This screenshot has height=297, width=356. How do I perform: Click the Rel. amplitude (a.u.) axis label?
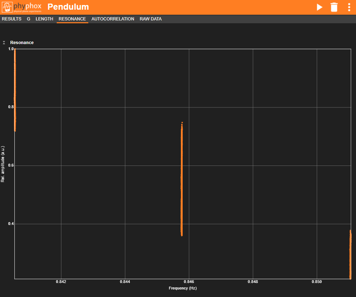(3, 164)
